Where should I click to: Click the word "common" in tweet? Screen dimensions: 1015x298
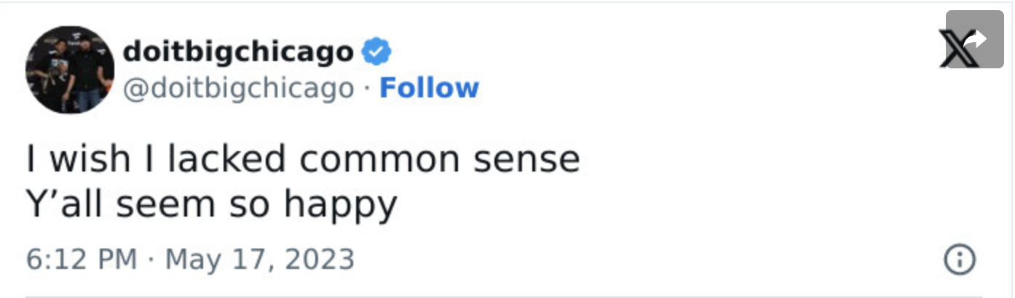pyautogui.click(x=381, y=161)
